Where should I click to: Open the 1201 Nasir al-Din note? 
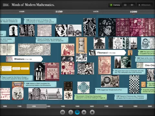point(145,59)
